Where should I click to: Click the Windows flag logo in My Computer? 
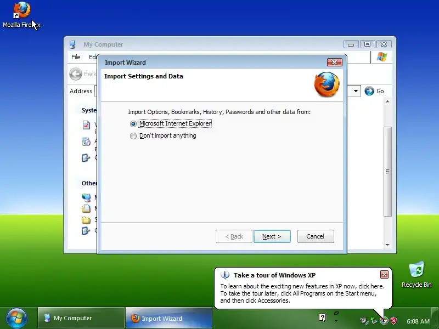pyautogui.click(x=381, y=57)
